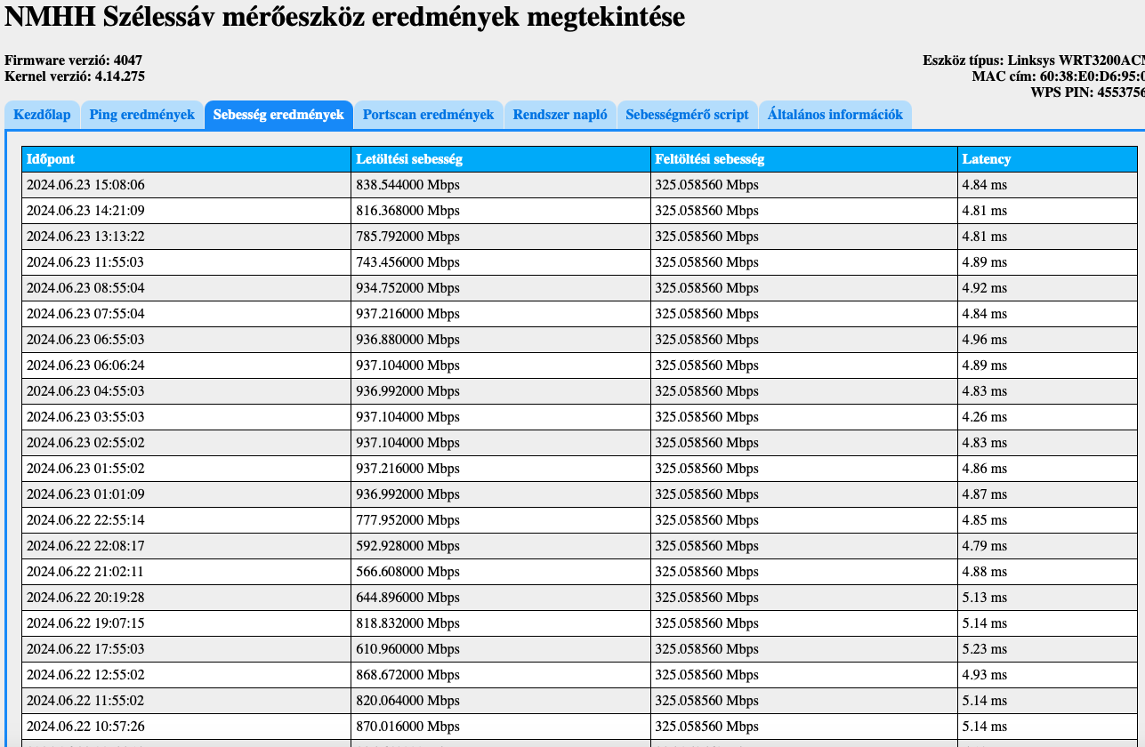Click the Eszköz típus Linksys text
The height and width of the screenshot is (747, 1145).
(x=1034, y=60)
